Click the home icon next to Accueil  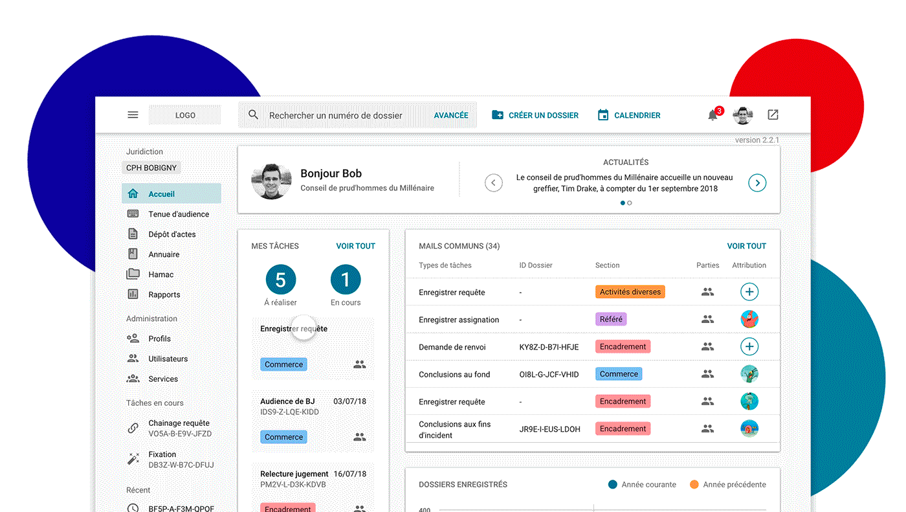[x=133, y=194]
